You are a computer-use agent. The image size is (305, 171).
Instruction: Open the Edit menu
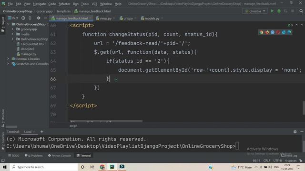[x=18, y=4]
